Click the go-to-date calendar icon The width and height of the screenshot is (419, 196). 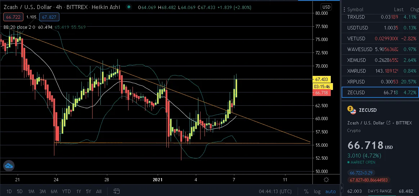tap(116, 191)
